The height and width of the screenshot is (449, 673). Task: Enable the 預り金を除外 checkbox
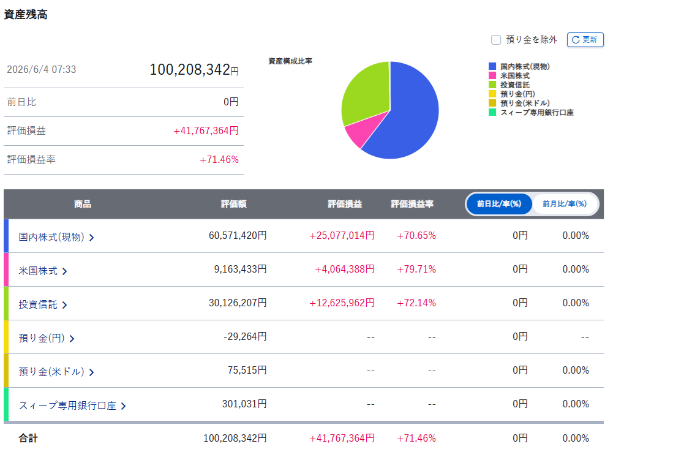[x=496, y=40]
